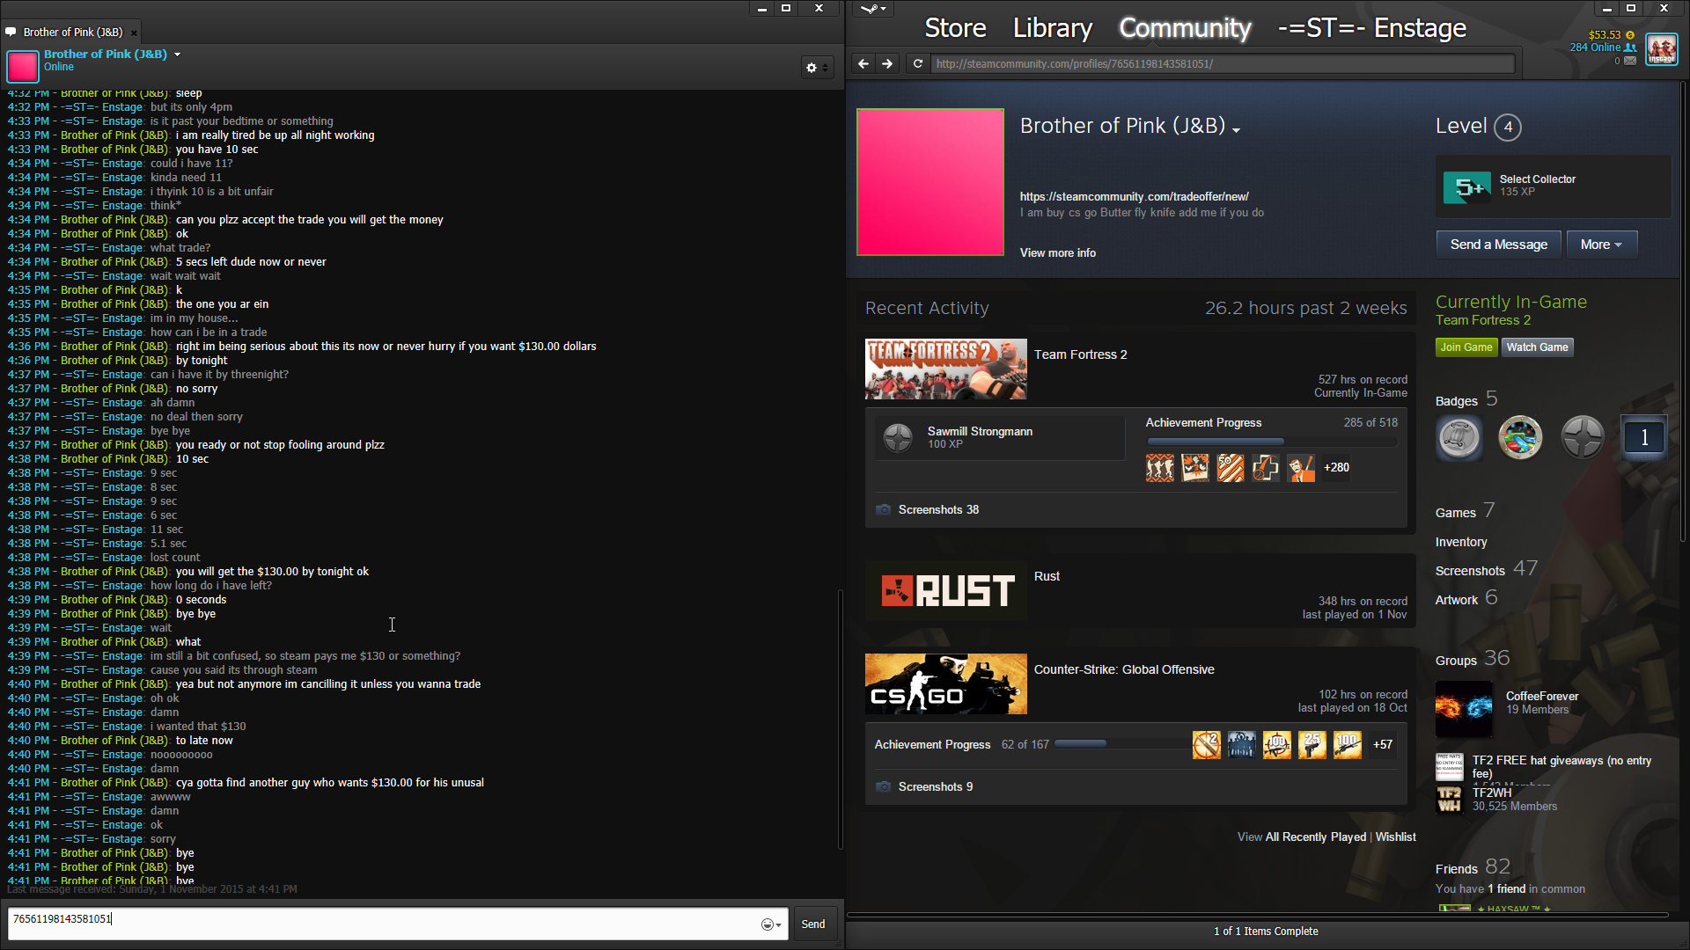
Task: Switch to the Library tab
Action: [1052, 28]
